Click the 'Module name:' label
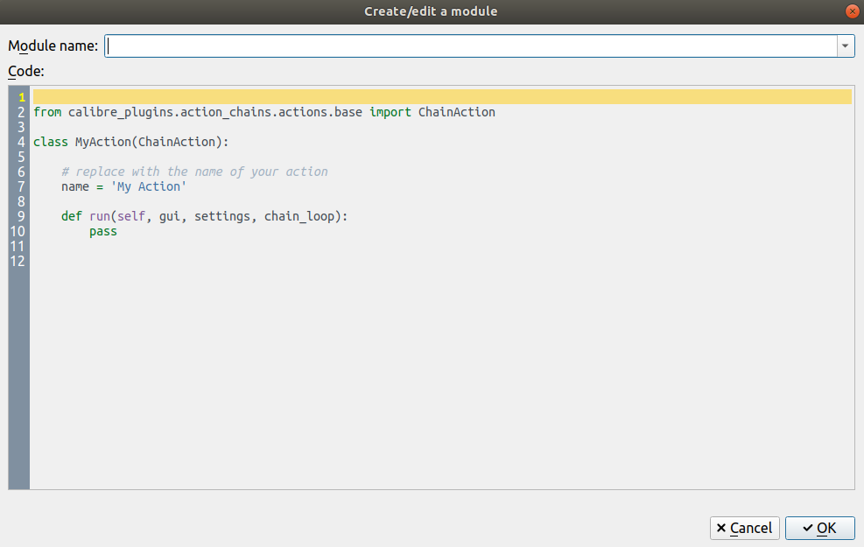 53,46
